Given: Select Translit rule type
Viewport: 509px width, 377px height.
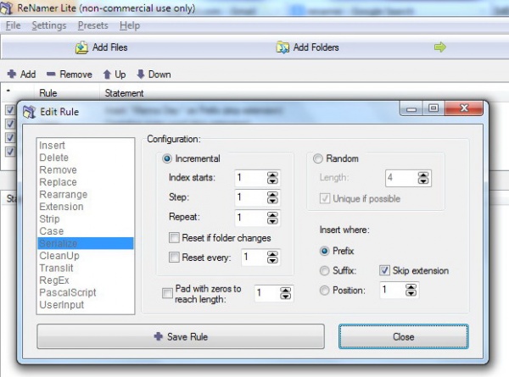Looking at the screenshot, I should click(86, 268).
